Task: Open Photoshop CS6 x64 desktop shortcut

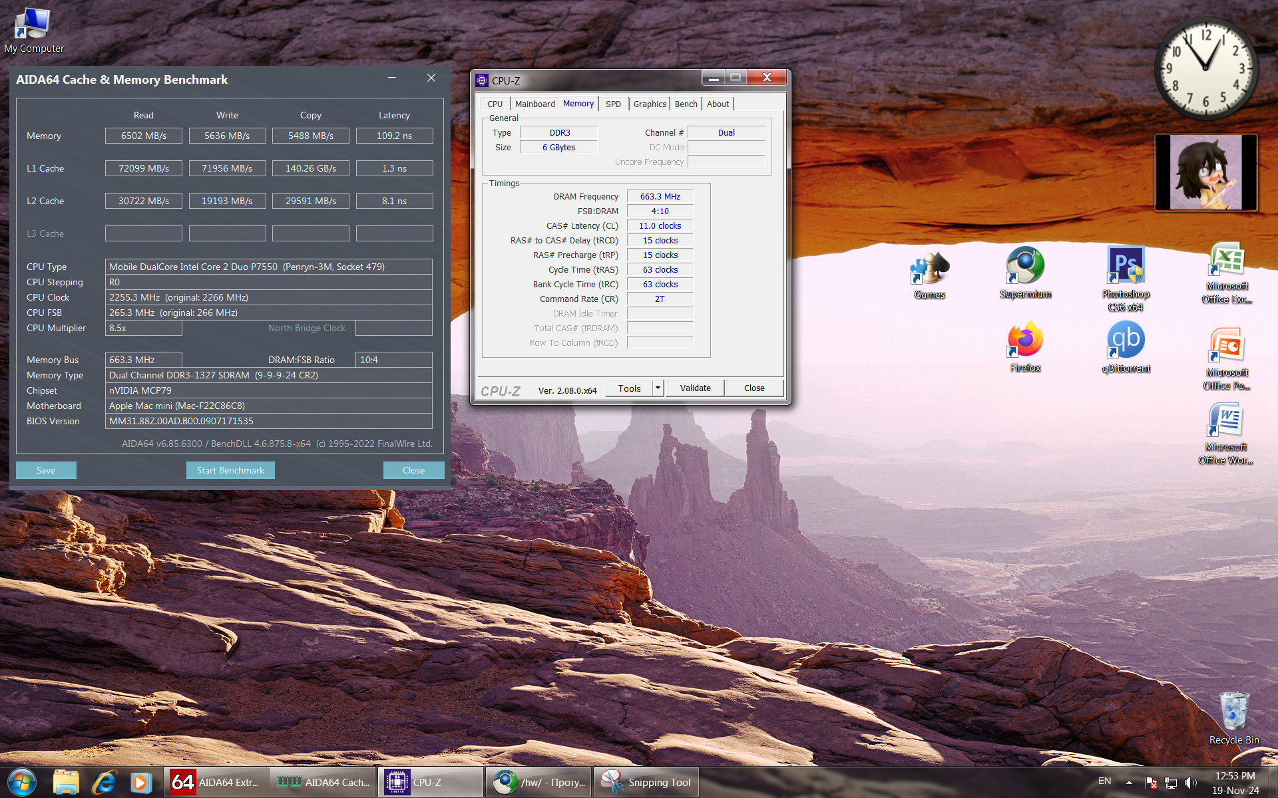Action: [1125, 266]
